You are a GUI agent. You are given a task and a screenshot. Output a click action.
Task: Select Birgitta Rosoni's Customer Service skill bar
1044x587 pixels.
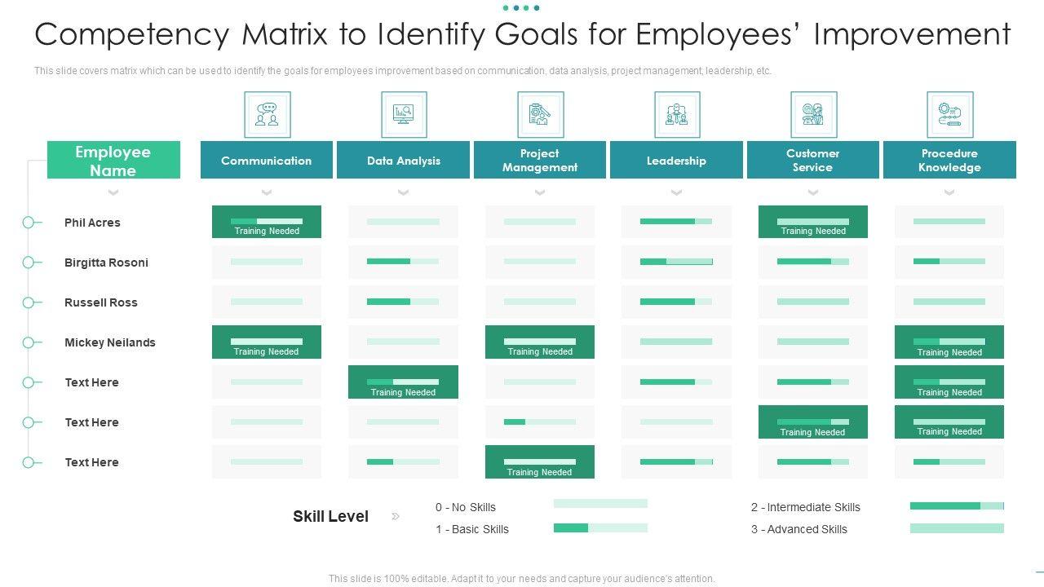click(813, 262)
